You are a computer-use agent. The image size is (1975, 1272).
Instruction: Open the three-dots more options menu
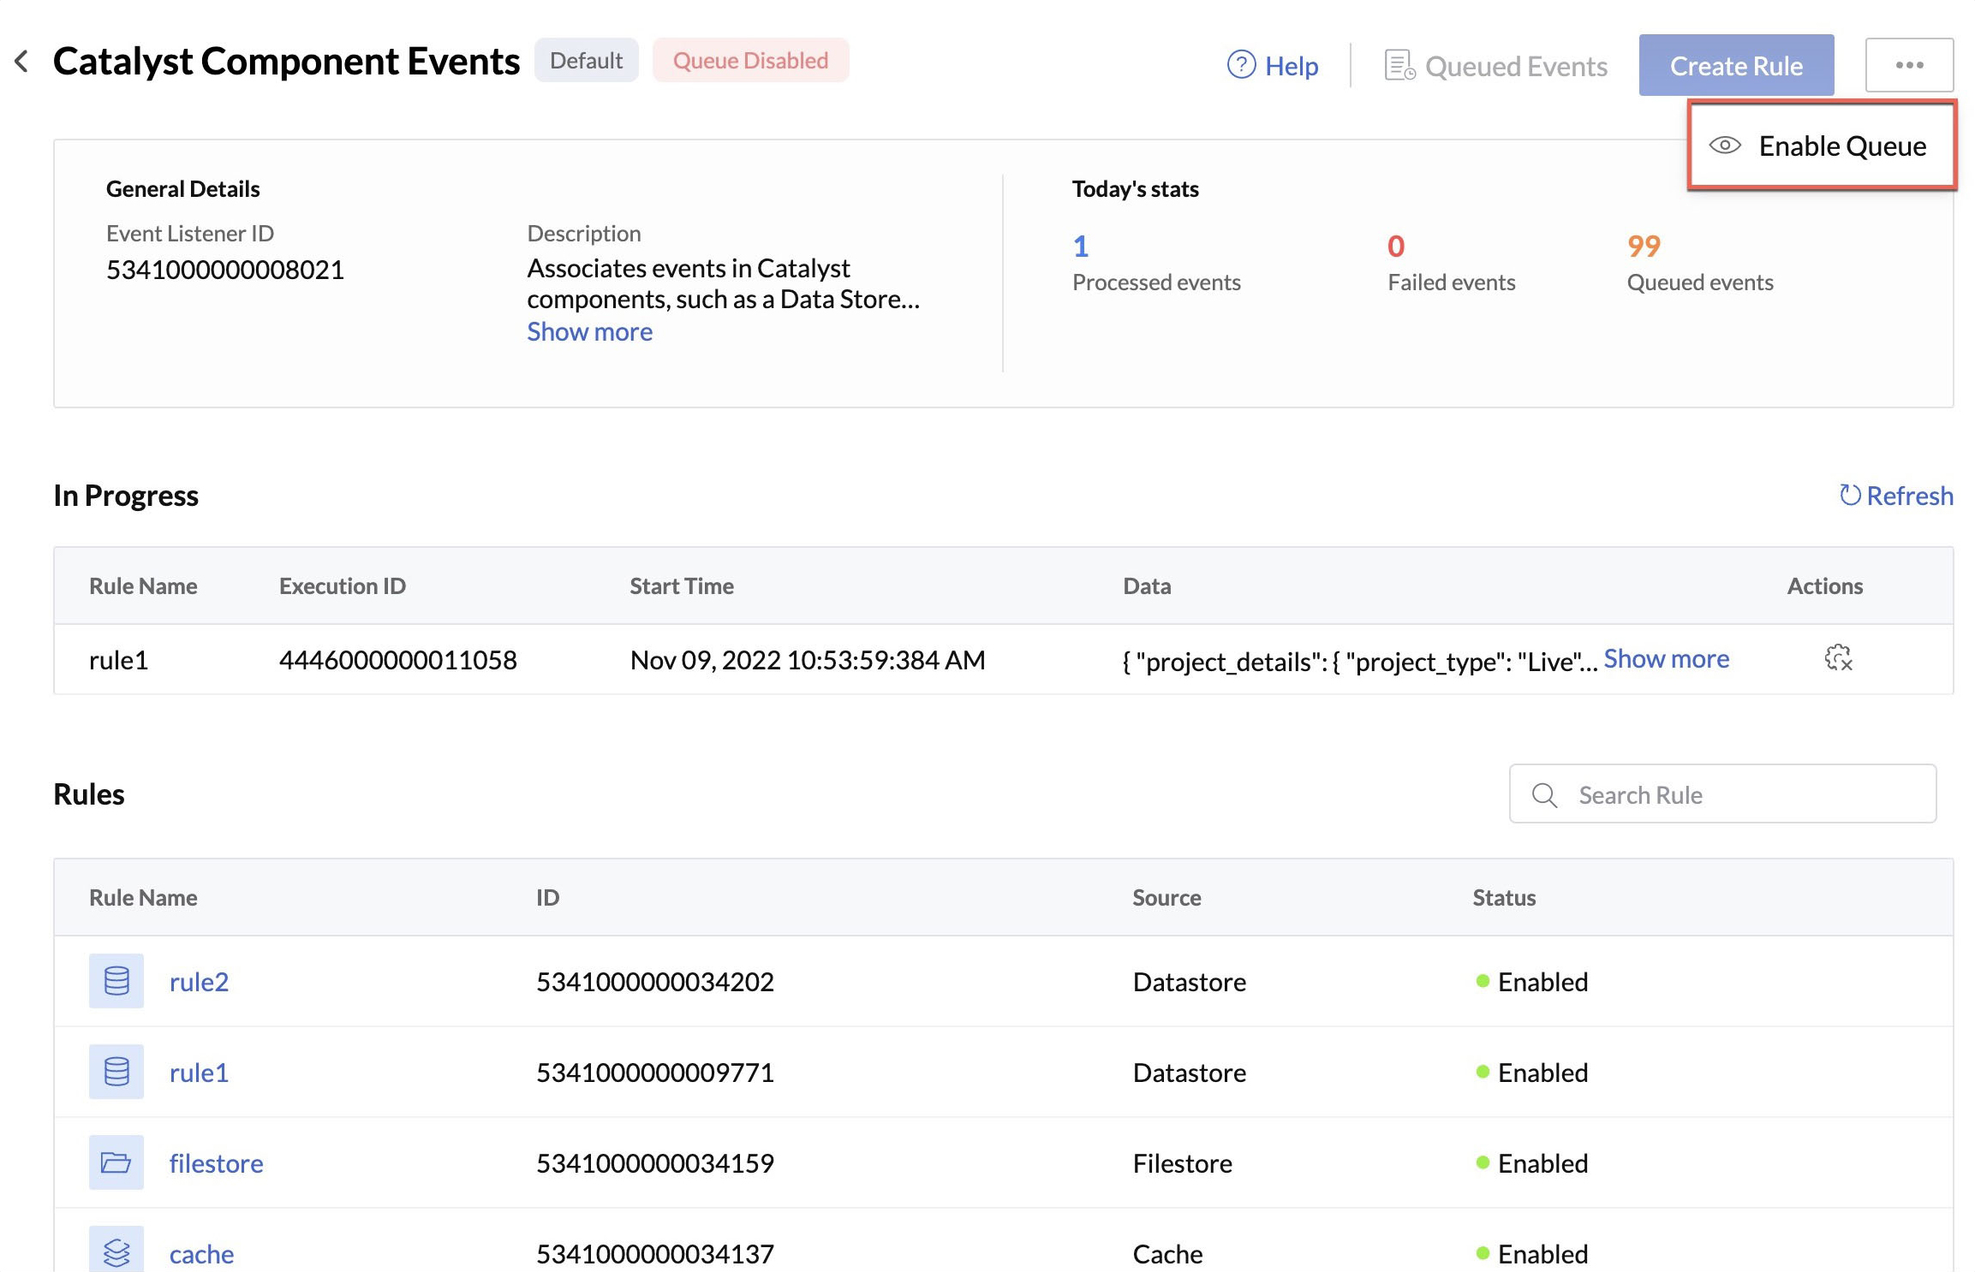tap(1909, 65)
